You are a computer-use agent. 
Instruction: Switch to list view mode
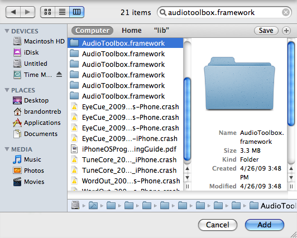point(62,12)
